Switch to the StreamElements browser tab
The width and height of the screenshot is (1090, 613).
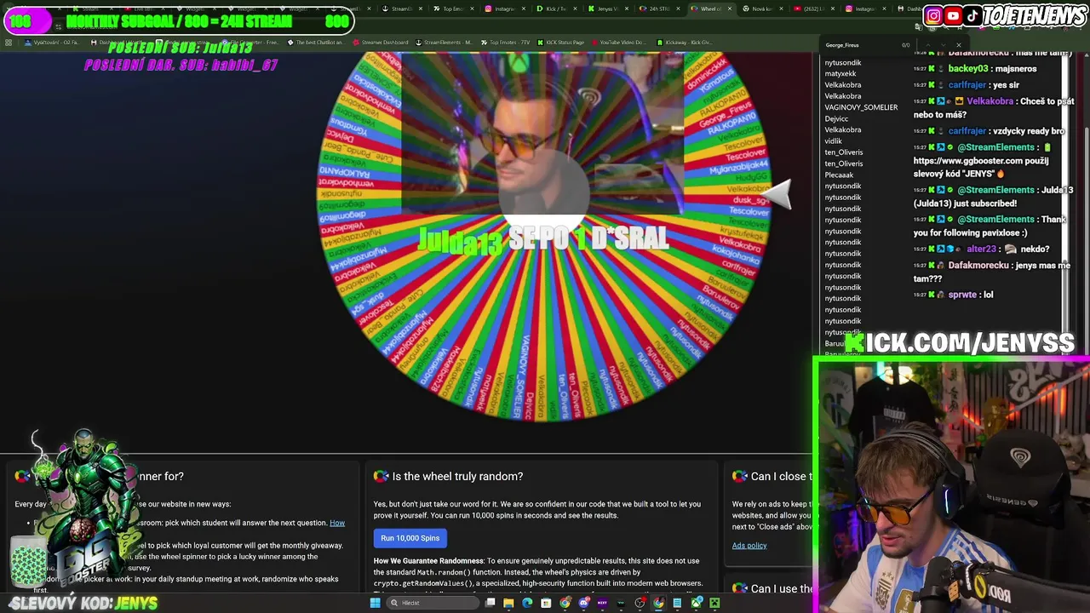[x=402, y=9]
